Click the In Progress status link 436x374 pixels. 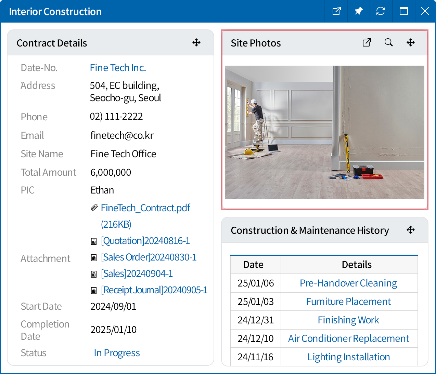tap(117, 353)
